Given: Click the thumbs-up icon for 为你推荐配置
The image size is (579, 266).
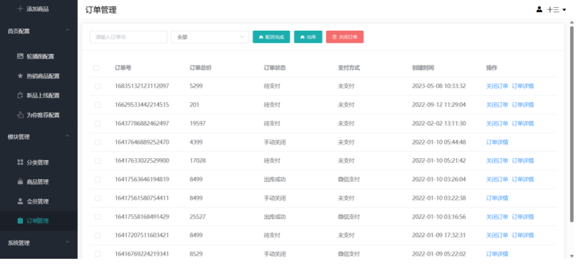Looking at the screenshot, I should [x=20, y=115].
